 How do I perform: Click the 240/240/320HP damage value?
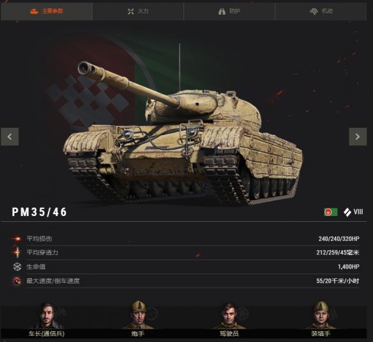click(339, 238)
